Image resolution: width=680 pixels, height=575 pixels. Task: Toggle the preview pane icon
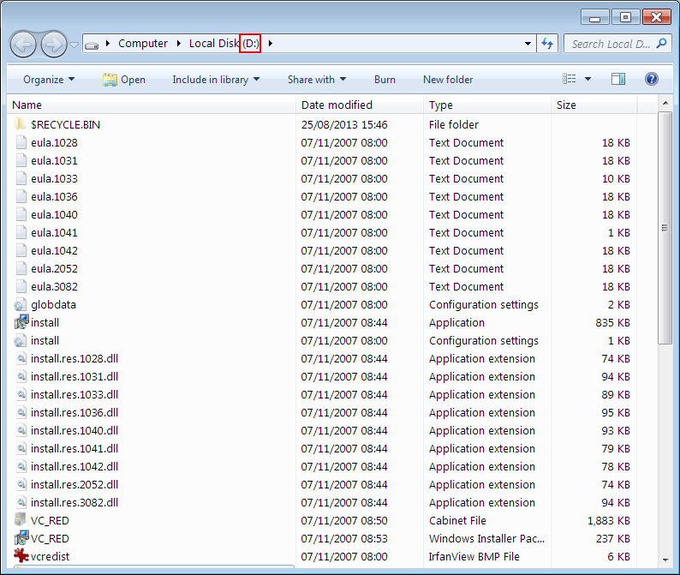click(x=618, y=79)
